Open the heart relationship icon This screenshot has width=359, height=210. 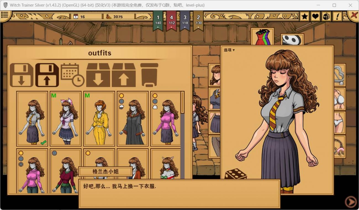click(315, 17)
